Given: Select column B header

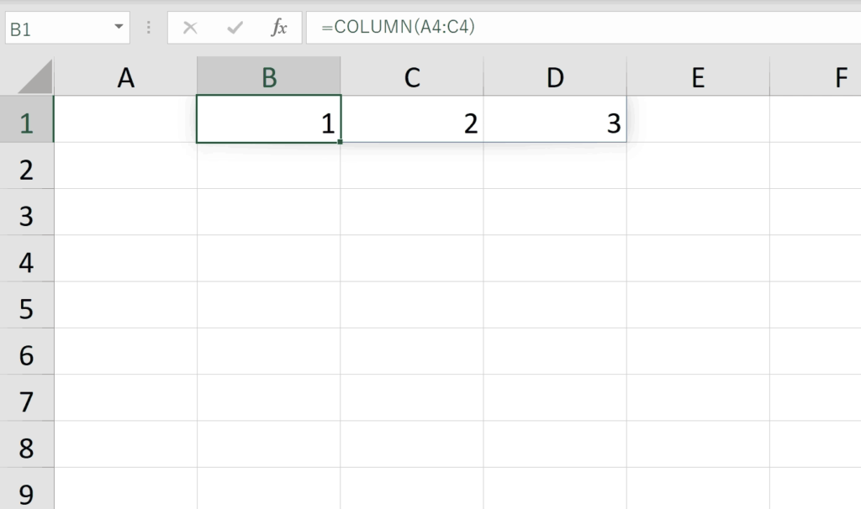Looking at the screenshot, I should tap(269, 76).
